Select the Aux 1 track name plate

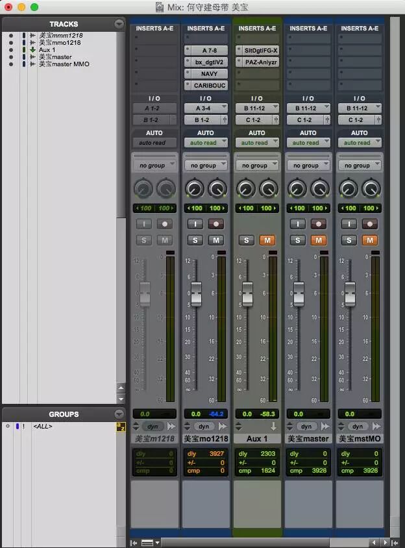point(257,439)
